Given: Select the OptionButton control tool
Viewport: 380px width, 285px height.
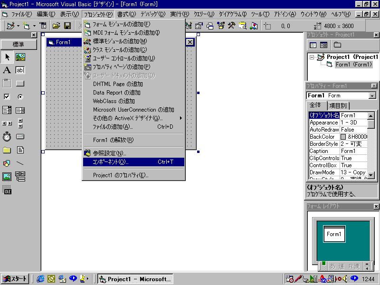Looking at the screenshot, I should pos(20,97).
